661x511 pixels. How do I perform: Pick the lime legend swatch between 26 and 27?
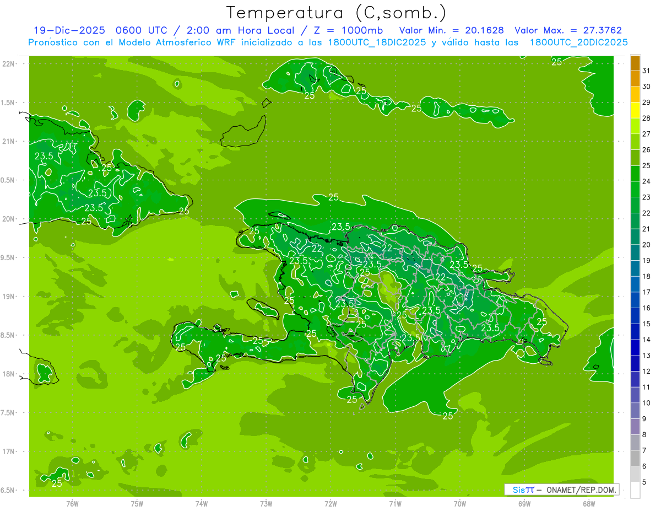[635, 142]
